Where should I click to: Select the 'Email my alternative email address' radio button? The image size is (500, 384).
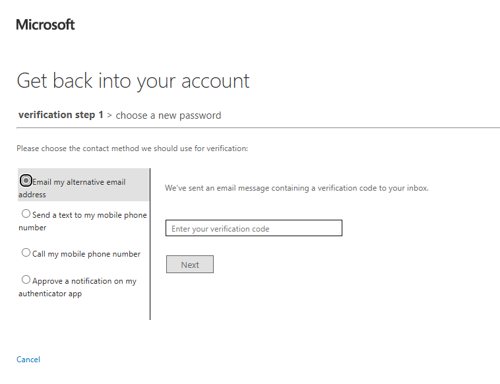[26, 181]
